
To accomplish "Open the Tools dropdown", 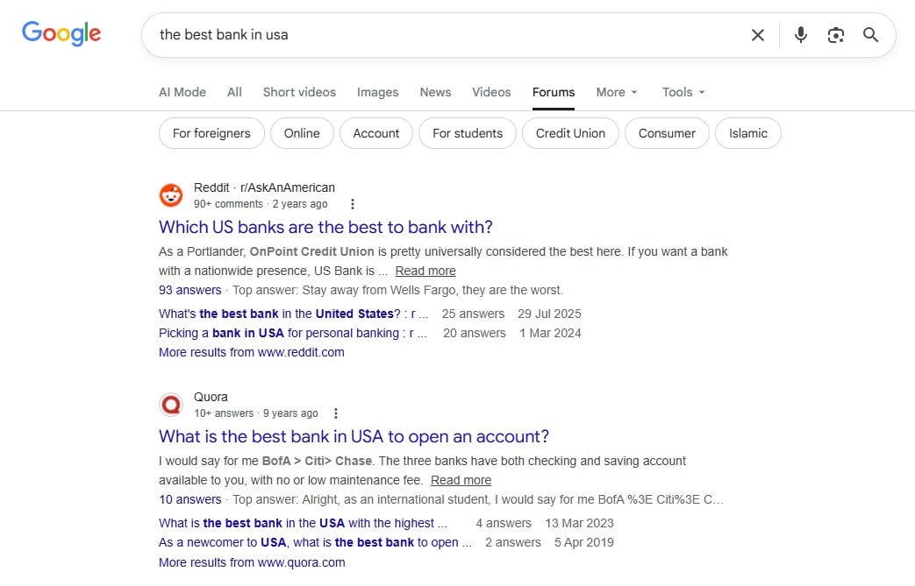I will tap(682, 92).
